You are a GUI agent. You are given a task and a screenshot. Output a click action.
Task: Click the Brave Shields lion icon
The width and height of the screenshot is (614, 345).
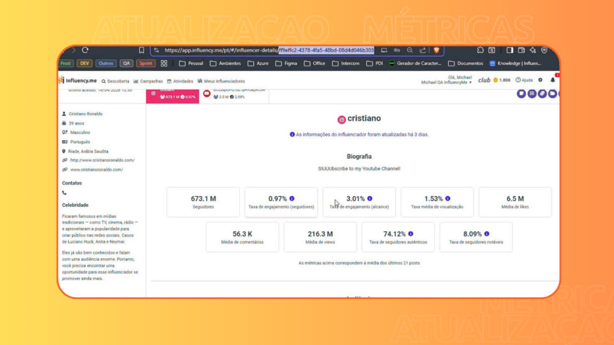pos(437,50)
